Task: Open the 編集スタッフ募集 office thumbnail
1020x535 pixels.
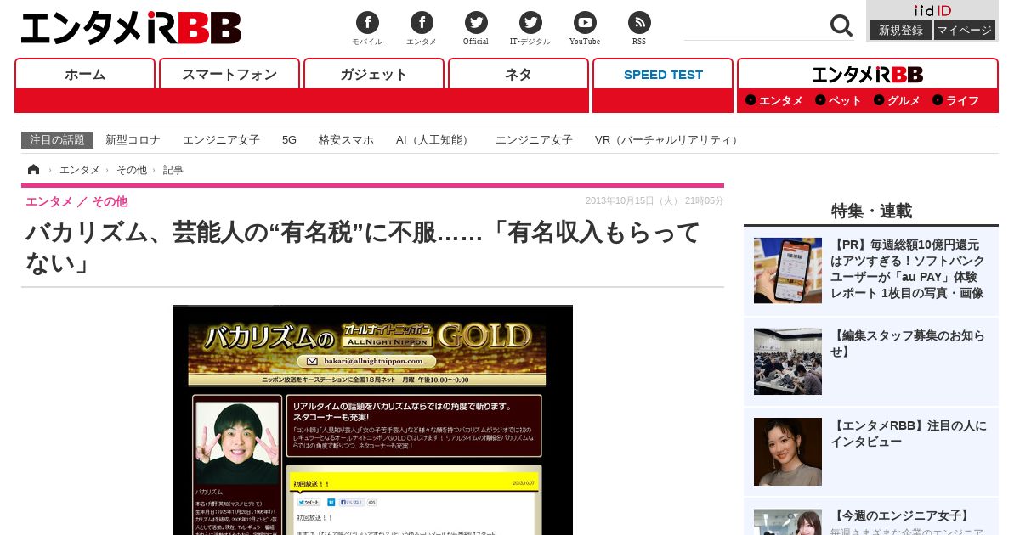Action: [x=787, y=362]
